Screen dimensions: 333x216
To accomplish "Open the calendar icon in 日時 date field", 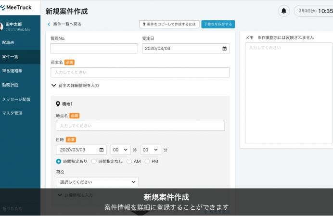I will (102, 150).
